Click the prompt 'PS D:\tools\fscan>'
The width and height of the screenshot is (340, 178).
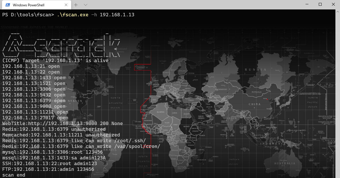(28, 15)
